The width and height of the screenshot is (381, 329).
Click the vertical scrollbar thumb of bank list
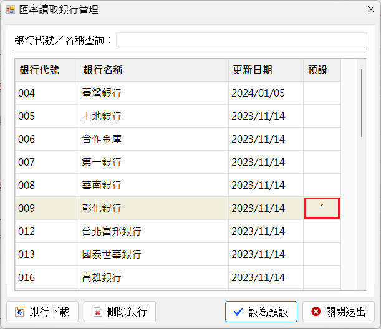[x=362, y=103]
